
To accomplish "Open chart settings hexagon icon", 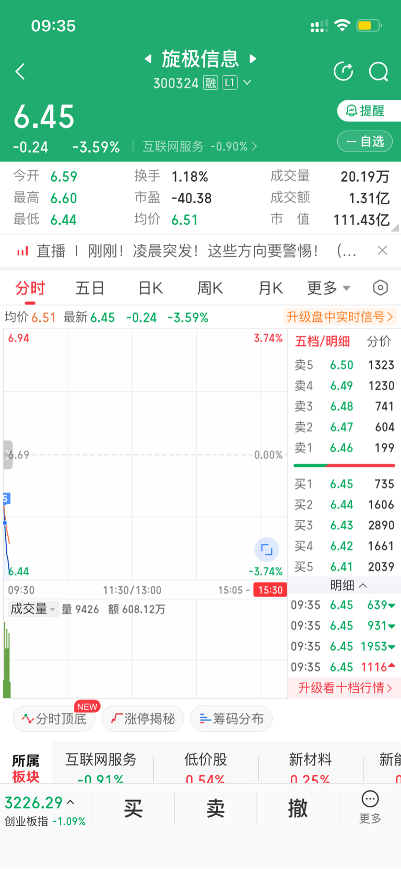I will point(381,287).
